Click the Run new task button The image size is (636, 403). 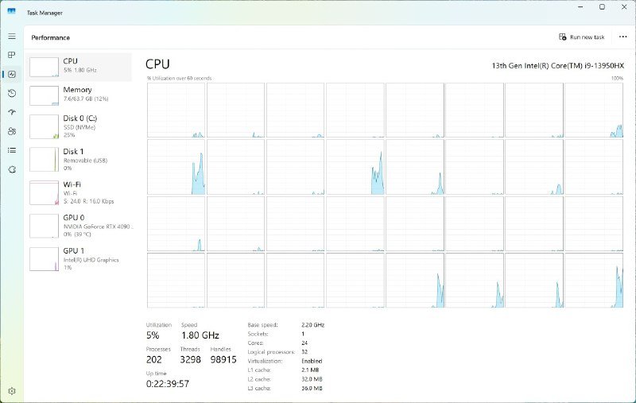tap(581, 37)
